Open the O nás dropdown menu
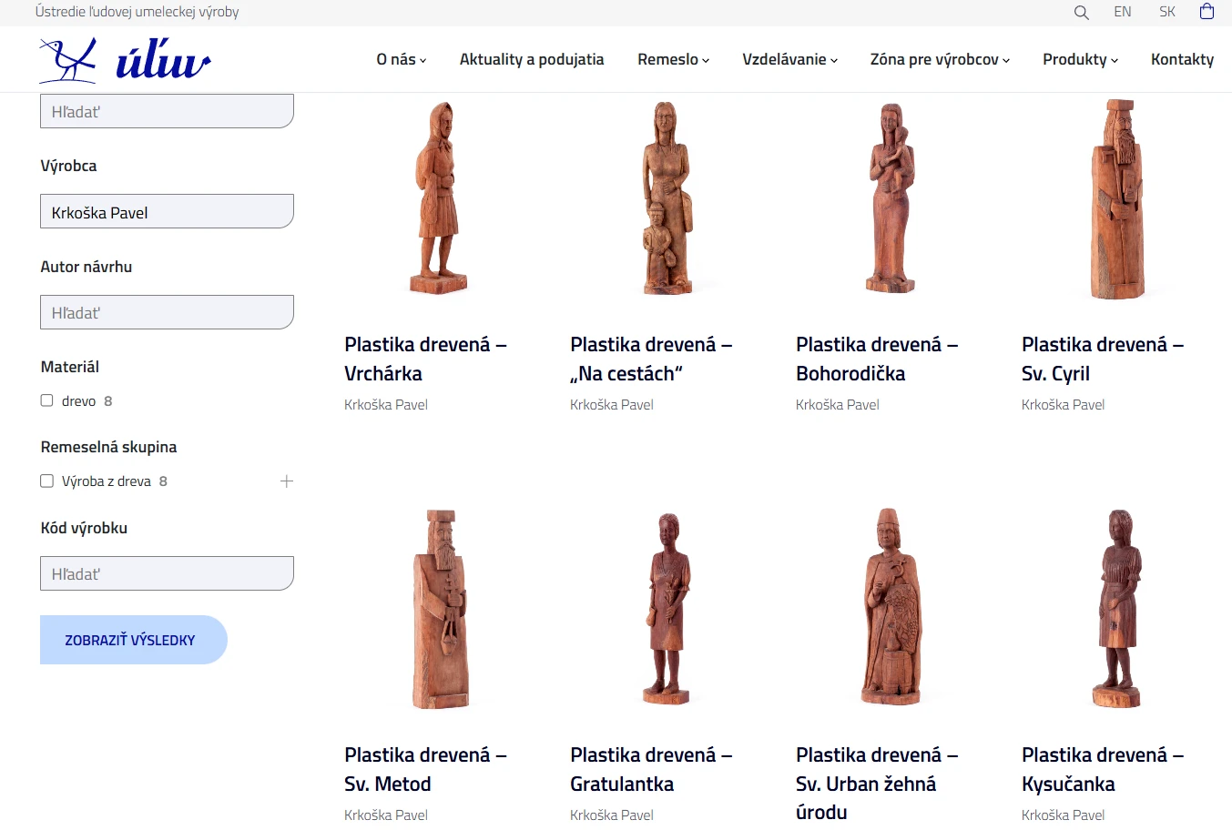Screen dimensions: 1232x830 tap(402, 59)
